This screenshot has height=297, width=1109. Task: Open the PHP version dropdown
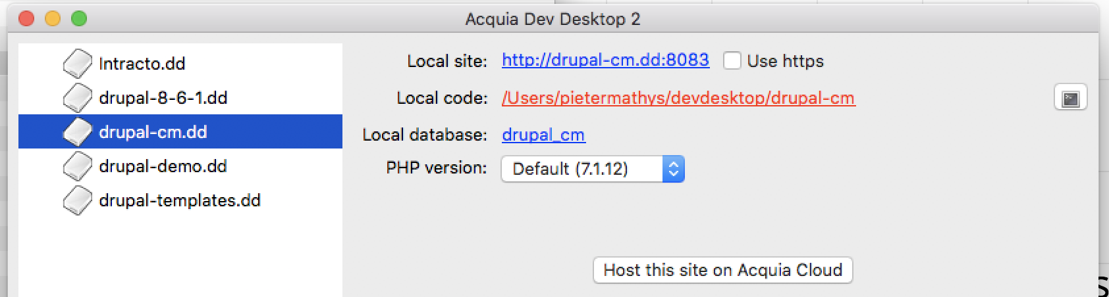click(x=593, y=169)
